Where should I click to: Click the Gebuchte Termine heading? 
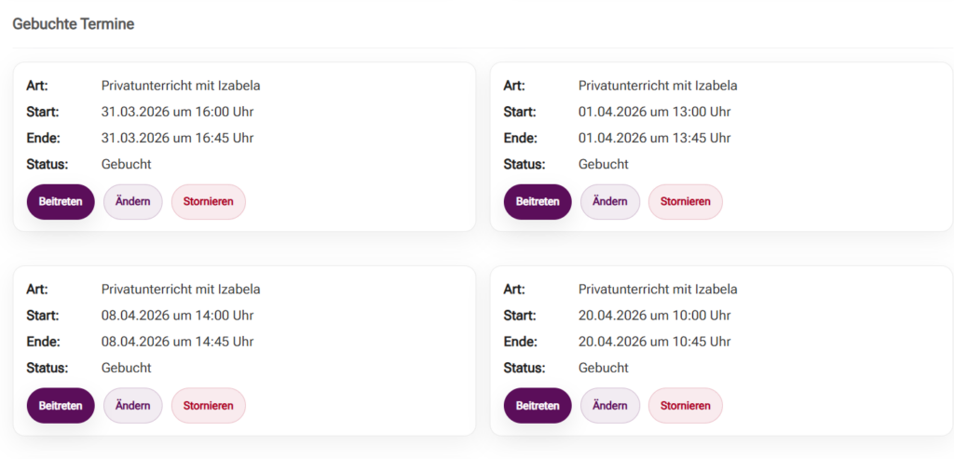[x=74, y=24]
